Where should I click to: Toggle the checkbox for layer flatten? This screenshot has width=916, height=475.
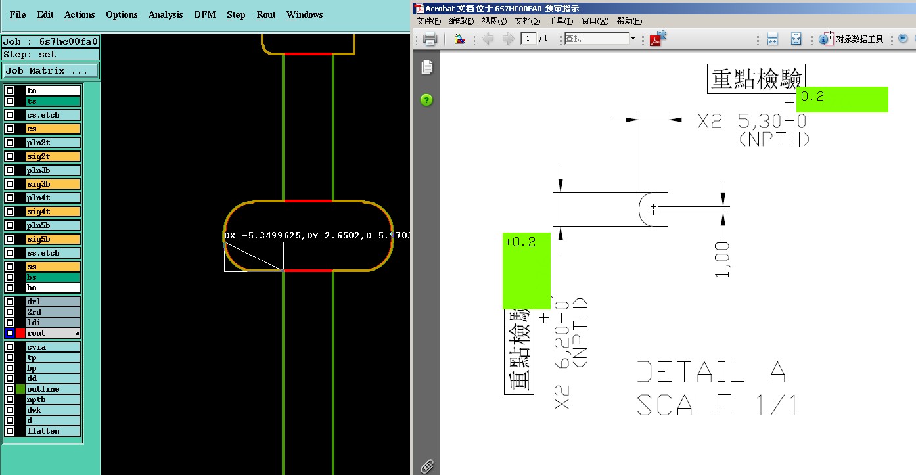coord(10,431)
